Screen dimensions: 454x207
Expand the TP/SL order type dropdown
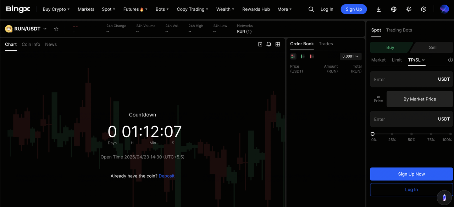416,60
